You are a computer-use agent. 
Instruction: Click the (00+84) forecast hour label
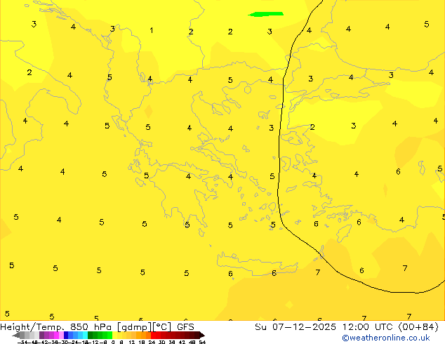click(x=420, y=326)
